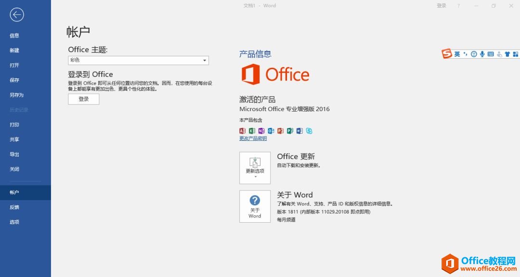Click the help question mark in title bar
Screen dimensions: 520x277
point(459,6)
